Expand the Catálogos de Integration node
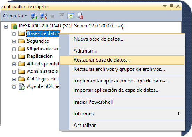The width and height of the screenshot is (192, 137). point(14,79)
